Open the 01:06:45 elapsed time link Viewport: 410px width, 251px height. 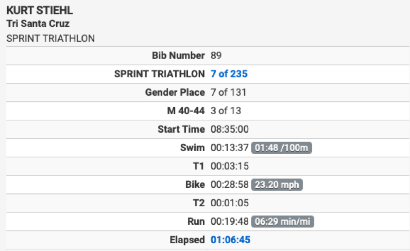230,240
